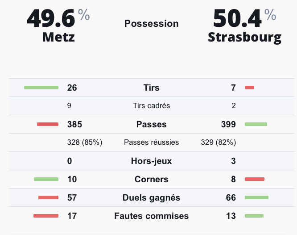Click the Hors-jeux stat label
This screenshot has width=297, height=235.
[151, 161]
